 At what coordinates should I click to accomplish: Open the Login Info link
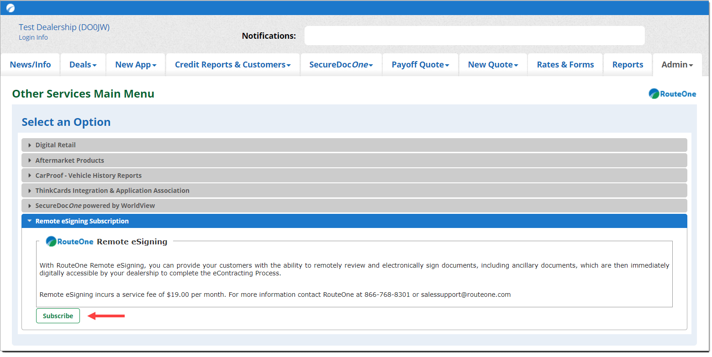33,37
